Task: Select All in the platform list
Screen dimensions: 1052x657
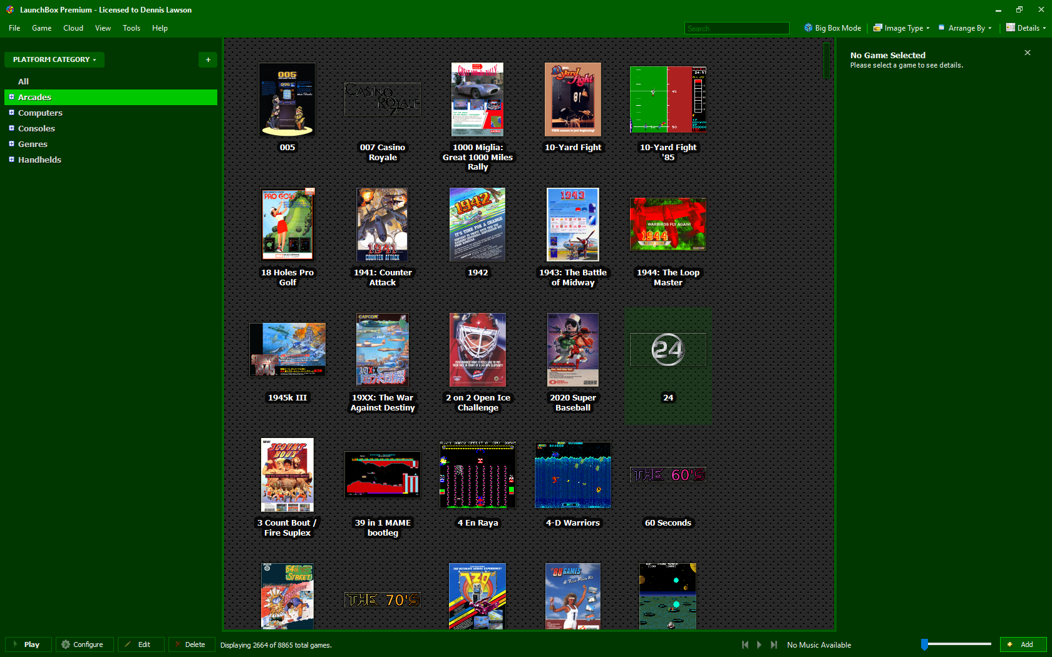Action: point(23,81)
